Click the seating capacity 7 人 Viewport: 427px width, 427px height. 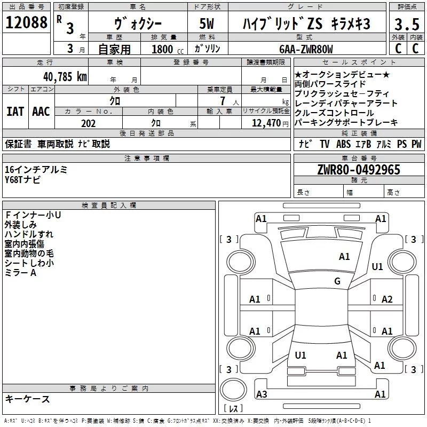[230, 101]
